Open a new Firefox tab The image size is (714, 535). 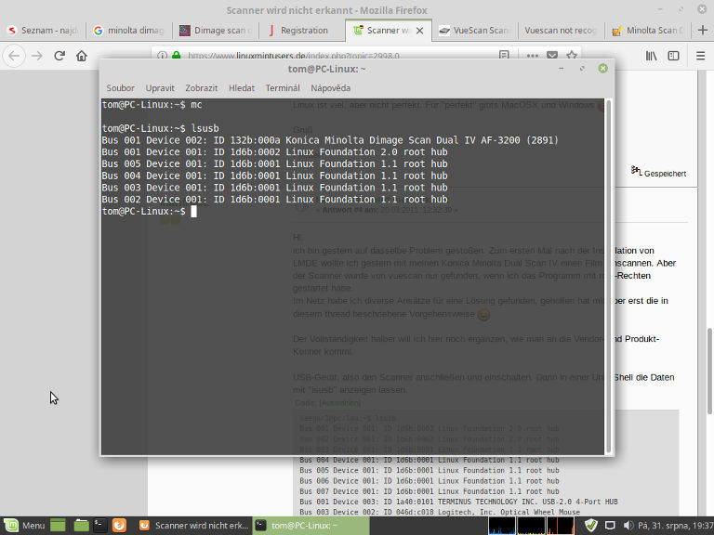[703, 30]
